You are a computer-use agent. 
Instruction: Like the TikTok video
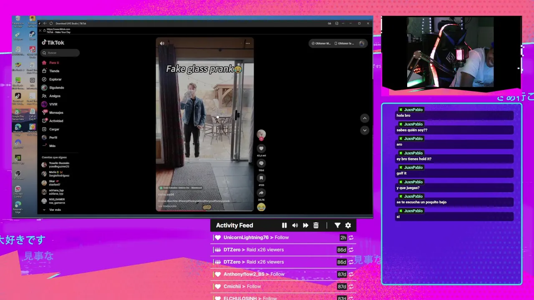click(x=261, y=148)
